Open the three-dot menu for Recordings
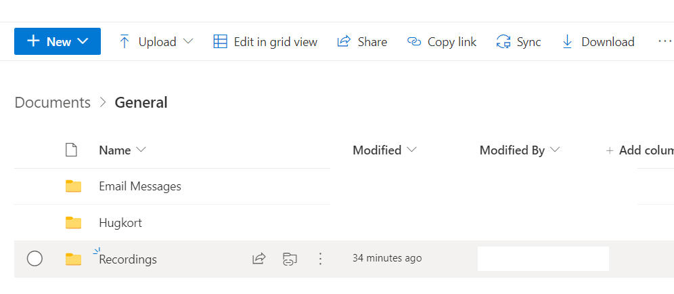The height and width of the screenshot is (294, 674). 321,258
